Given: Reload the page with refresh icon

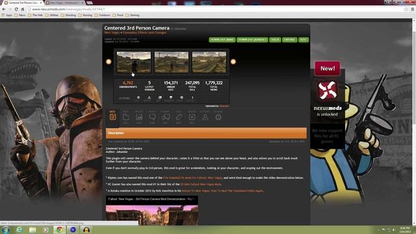Looking at the screenshot, I should pos(16,9).
